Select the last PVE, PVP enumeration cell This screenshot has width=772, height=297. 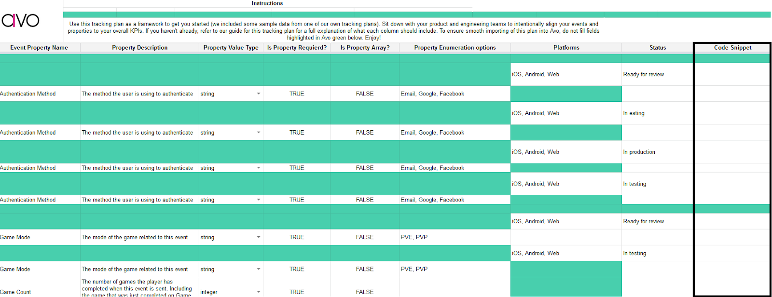point(455,269)
